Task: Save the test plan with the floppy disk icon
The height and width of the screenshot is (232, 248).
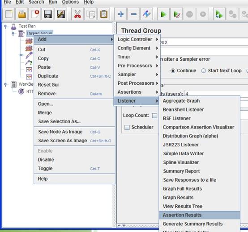Action: tap(48, 14)
